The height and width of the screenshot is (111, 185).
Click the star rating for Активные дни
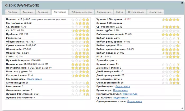point(80,83)
